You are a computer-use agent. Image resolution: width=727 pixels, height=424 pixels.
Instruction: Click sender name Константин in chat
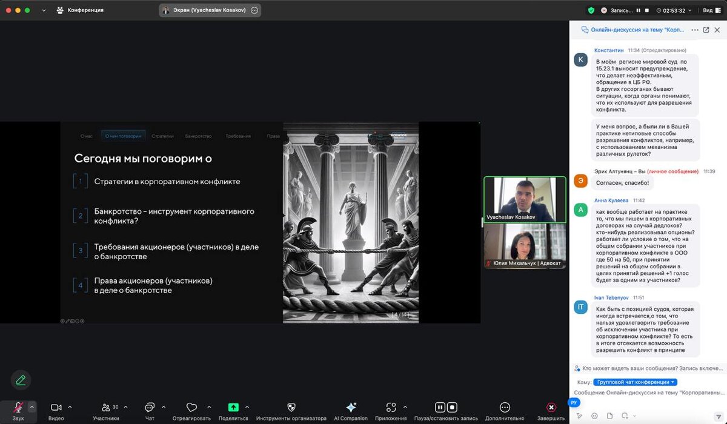[609, 50]
